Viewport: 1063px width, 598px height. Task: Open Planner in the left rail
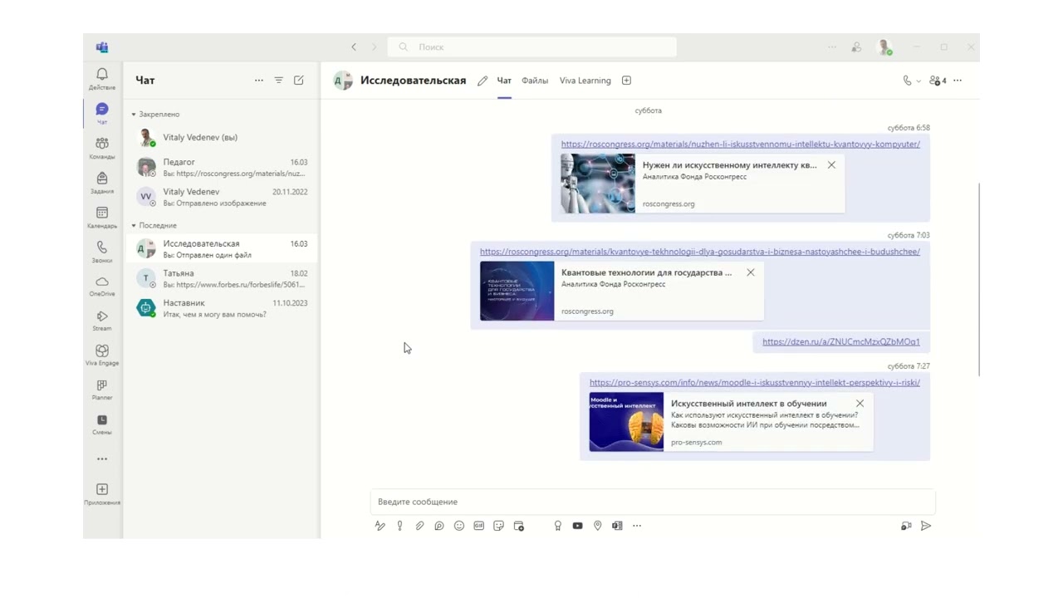[x=102, y=390]
